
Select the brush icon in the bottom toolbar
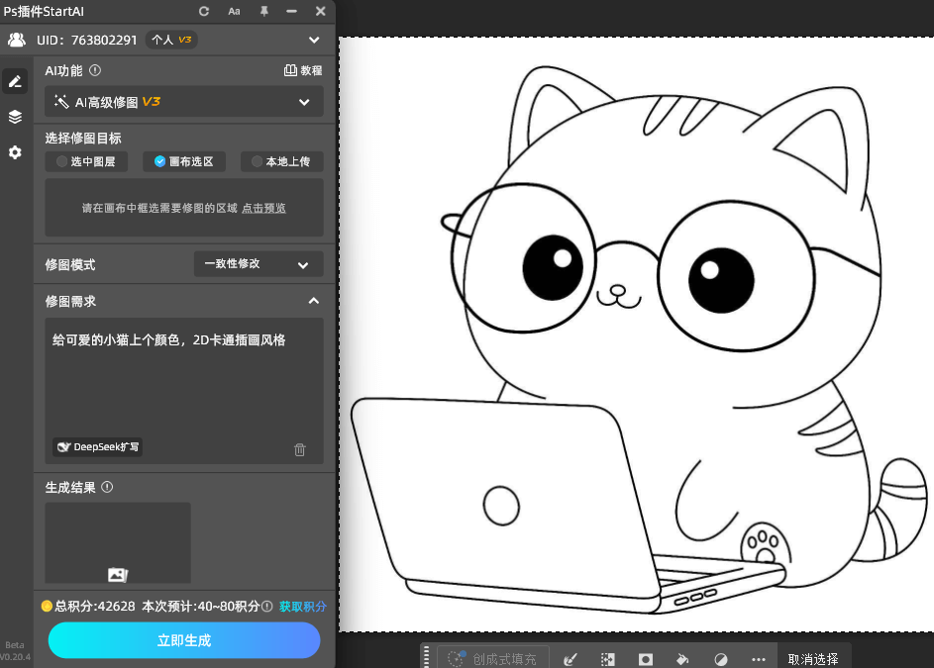coord(570,658)
